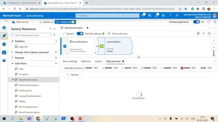Add a transformation after the SourceEmployee node

coord(95,53)
